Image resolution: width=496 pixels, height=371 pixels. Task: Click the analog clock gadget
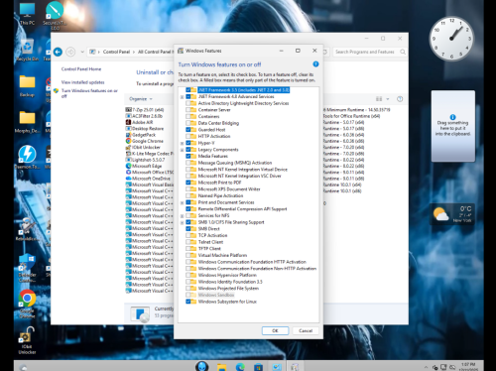451,39
